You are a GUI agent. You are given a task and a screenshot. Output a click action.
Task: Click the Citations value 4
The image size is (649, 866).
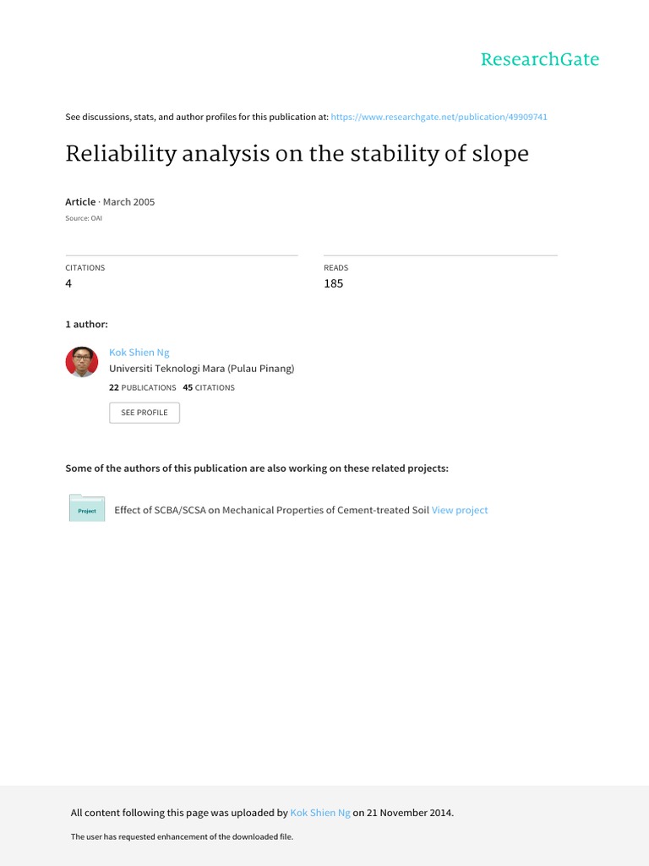[x=68, y=283]
